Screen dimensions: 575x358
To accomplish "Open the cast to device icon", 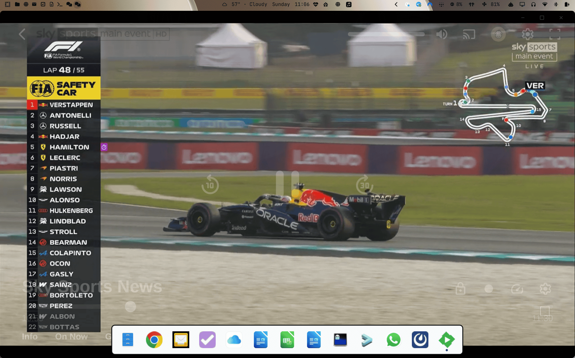I will tap(469, 34).
